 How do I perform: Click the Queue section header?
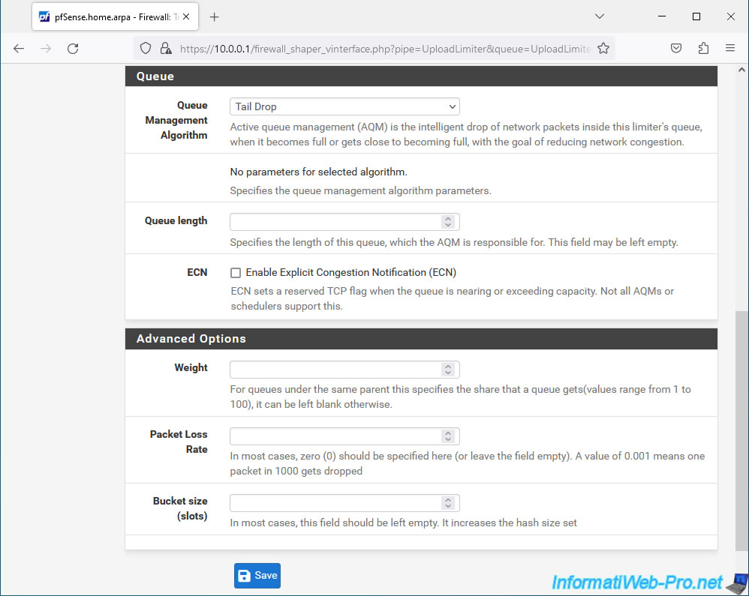(421, 76)
